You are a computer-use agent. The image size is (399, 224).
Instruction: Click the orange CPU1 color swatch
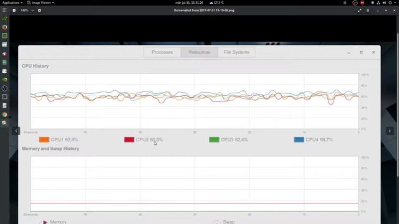44,139
